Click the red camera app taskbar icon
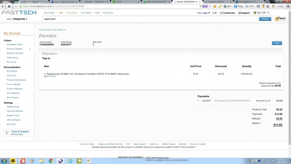Image resolution: width=291 pixels, height=164 pixels. [x=23, y=161]
